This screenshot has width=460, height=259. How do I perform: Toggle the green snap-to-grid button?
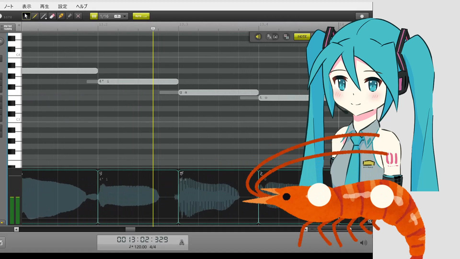[x=94, y=16]
